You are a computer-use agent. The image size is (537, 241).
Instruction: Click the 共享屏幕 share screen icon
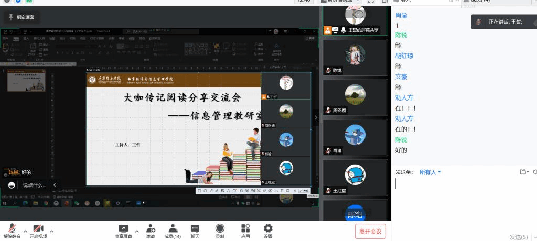click(123, 229)
